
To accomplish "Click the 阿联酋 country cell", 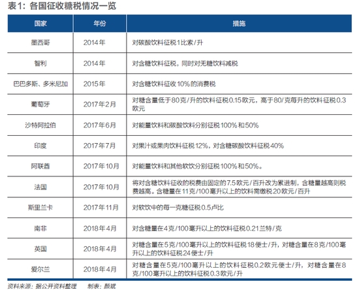I will click(40, 166).
